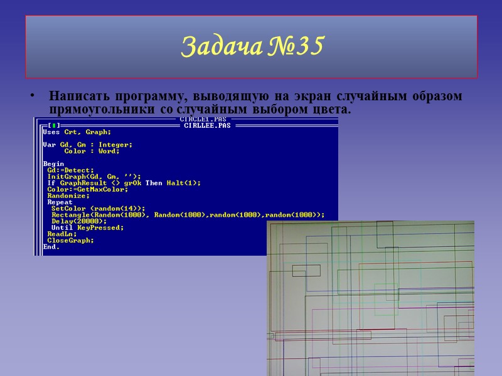Image resolution: width=502 pixels, height=376 pixels.
Task: Click the 'Color:=GetMaxColor;' line
Action: coord(88,190)
